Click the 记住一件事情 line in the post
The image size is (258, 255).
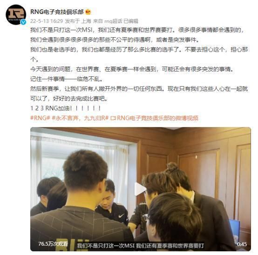(x=67, y=79)
